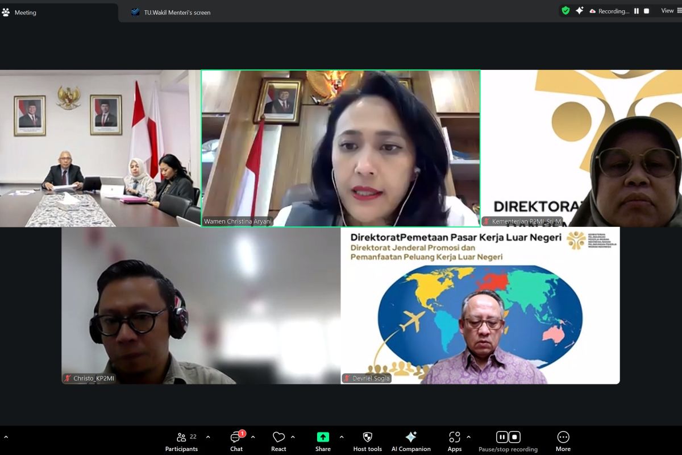Open the Apps icon in the toolbar
The height and width of the screenshot is (455, 682).
tap(454, 437)
